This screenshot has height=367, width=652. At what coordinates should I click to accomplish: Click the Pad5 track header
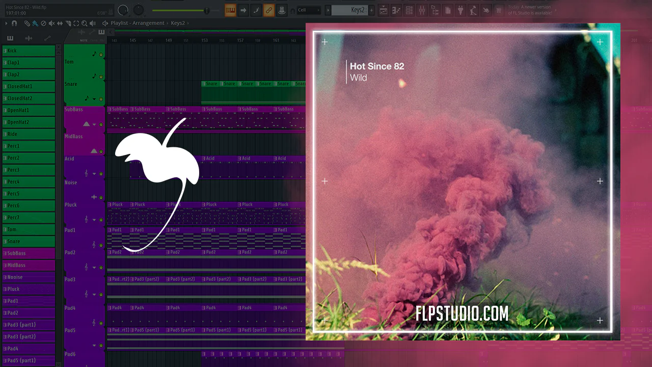click(85, 337)
